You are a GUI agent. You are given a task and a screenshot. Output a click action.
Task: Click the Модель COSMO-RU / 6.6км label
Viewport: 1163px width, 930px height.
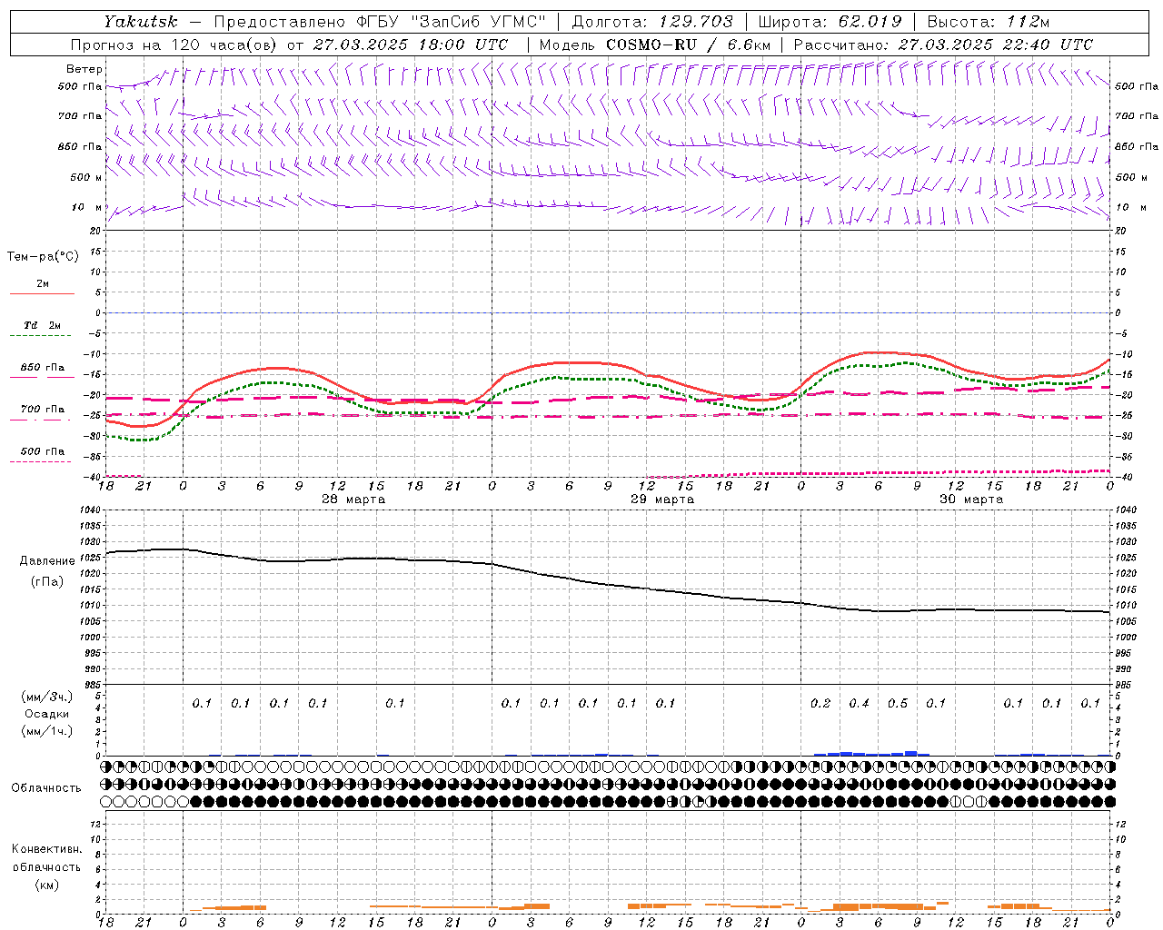click(654, 45)
